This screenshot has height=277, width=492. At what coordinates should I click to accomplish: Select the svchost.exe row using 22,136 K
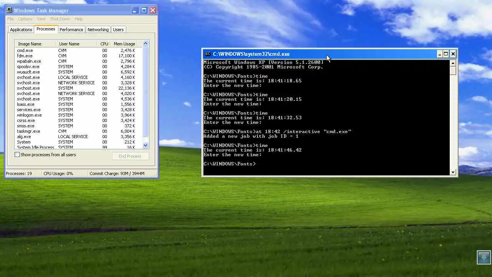[x=78, y=88]
